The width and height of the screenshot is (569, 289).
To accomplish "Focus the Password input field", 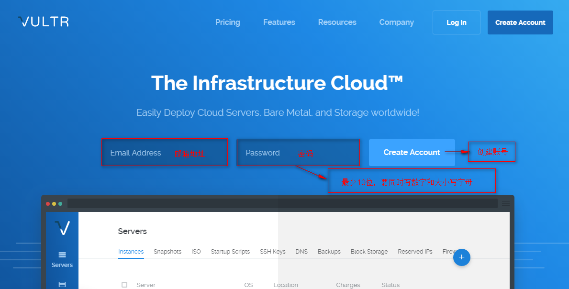I will [x=298, y=152].
